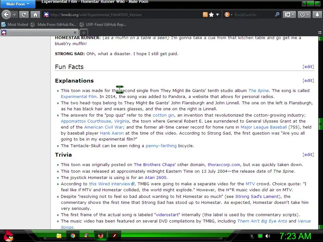Follow the penny-farthing link
This screenshot has height=242, width=323.
click(161, 146)
